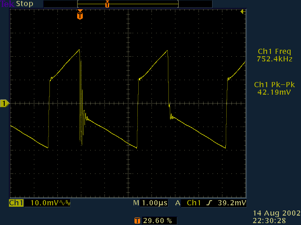Click the orange T icon beside 29.60 %
The width and height of the screenshot is (301, 225).
(137, 220)
